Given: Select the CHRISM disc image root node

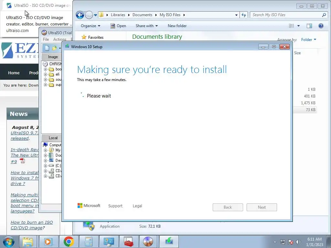Looking at the screenshot, I should point(53,64).
